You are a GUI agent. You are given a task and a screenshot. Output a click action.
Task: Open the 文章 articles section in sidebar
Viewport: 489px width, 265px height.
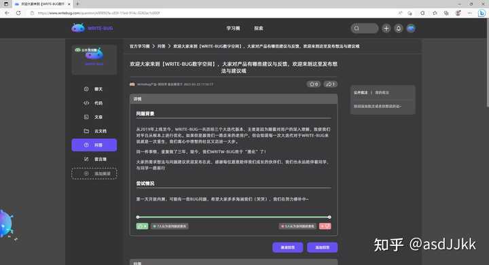[x=94, y=117]
